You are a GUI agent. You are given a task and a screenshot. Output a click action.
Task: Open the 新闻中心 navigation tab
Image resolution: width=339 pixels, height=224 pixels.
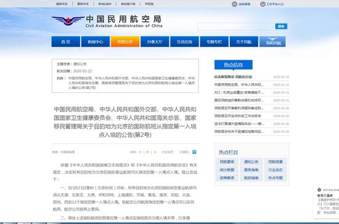click(96, 42)
